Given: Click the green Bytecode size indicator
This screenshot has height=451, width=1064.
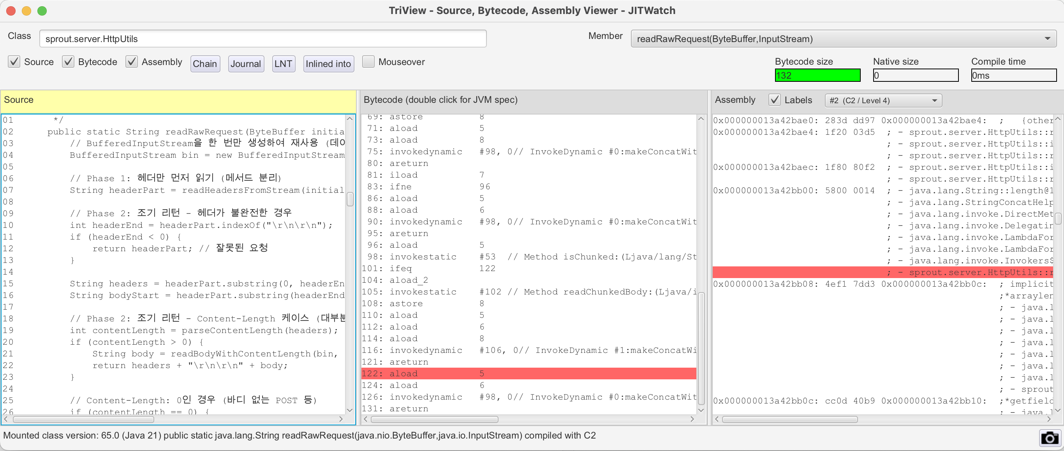Looking at the screenshot, I should (817, 75).
